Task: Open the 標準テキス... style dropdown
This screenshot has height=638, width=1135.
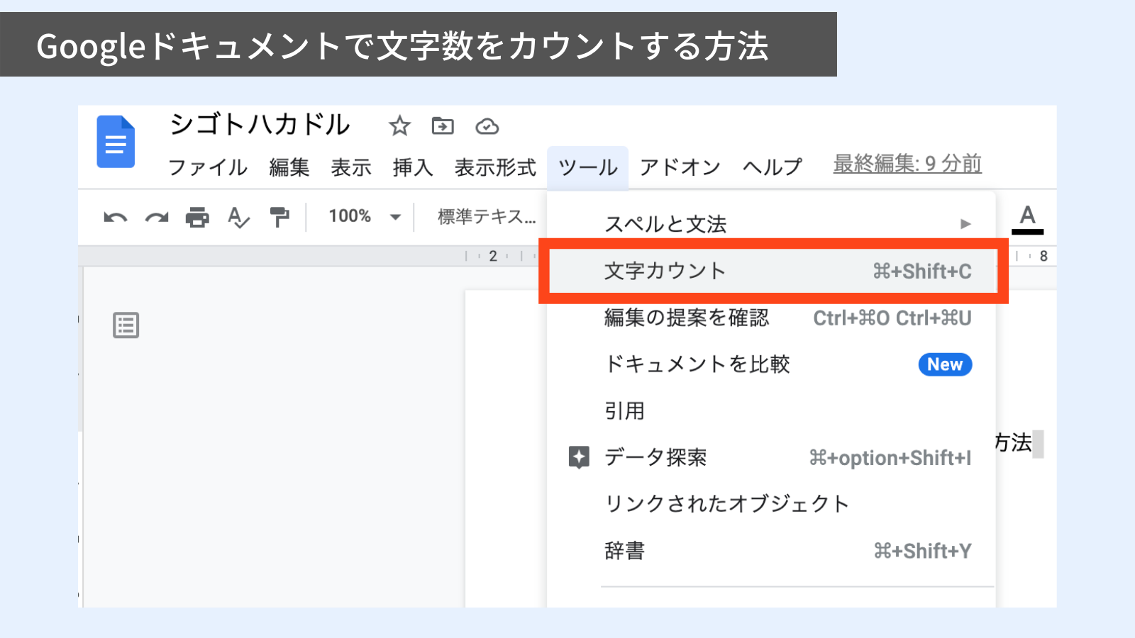Action: click(x=487, y=216)
